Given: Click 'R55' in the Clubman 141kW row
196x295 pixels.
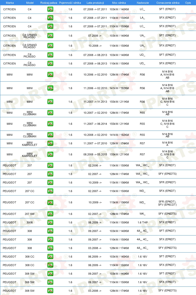Looking at the screenshot, I should click(x=142, y=135).
